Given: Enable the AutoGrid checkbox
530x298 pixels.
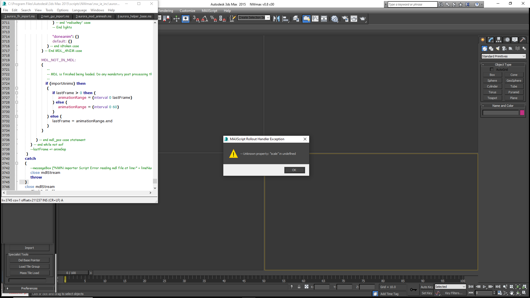Looking at the screenshot, I should (492, 70).
